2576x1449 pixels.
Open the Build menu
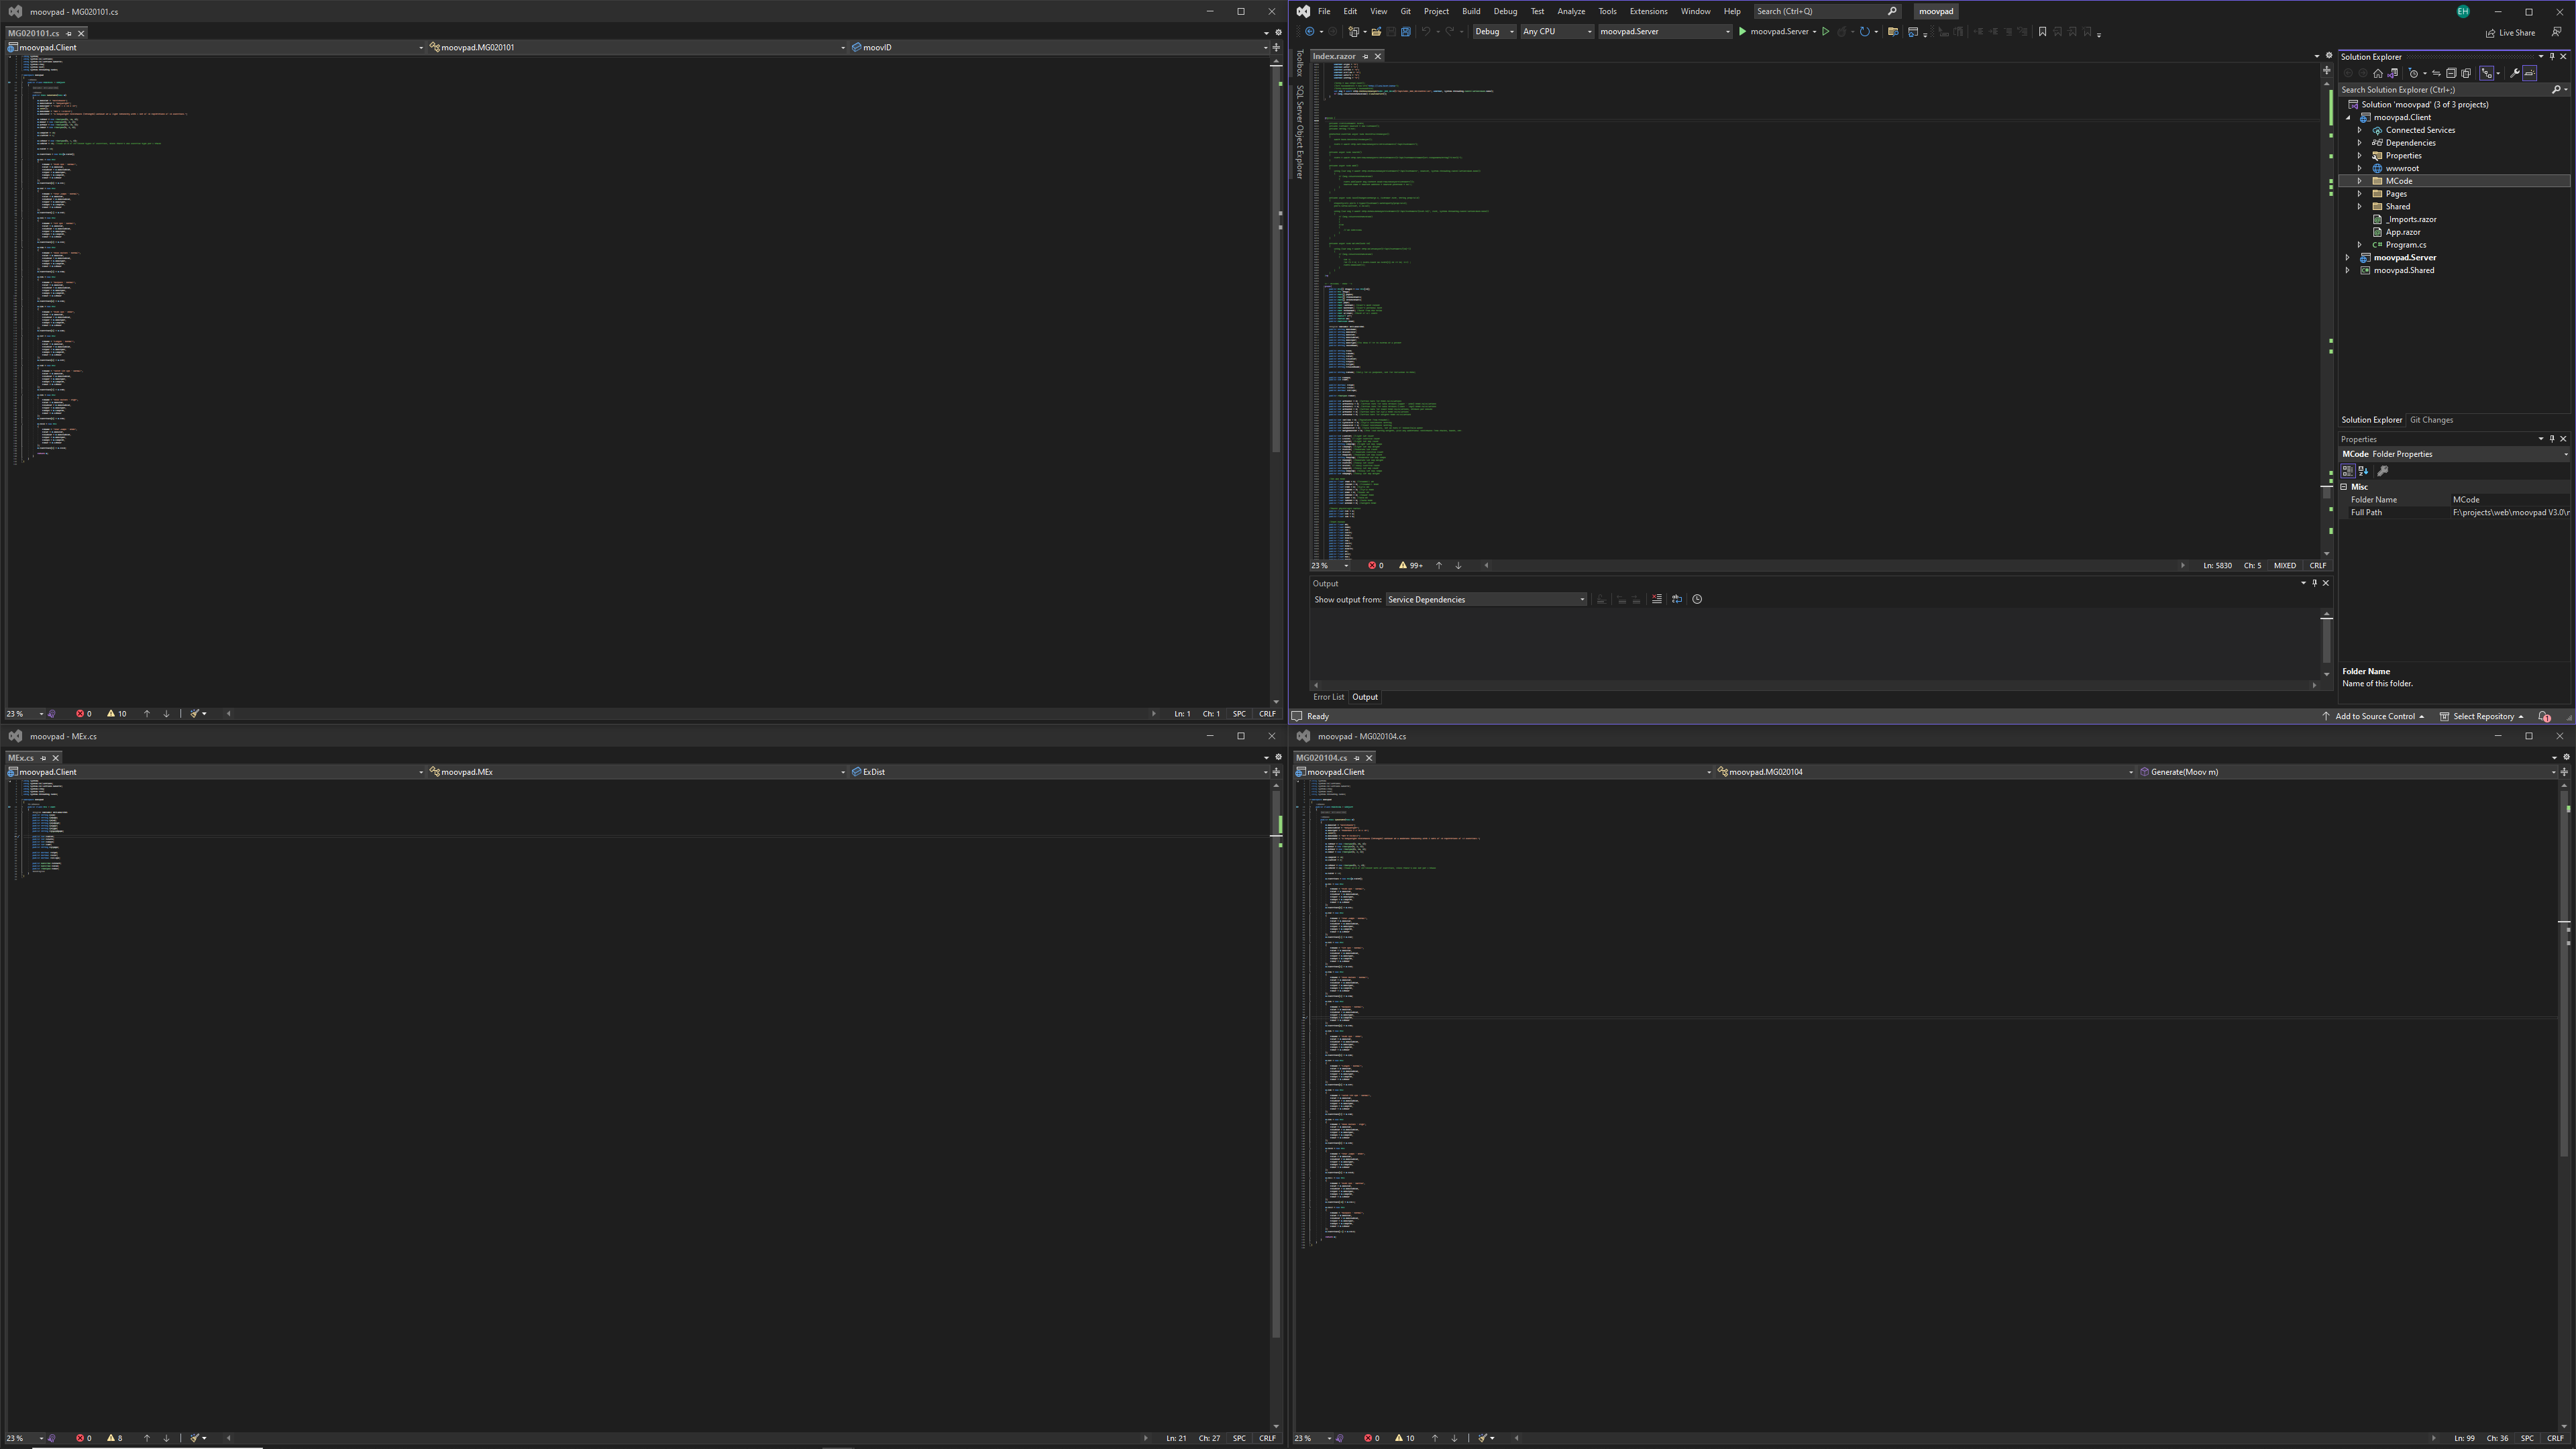coord(1471,11)
